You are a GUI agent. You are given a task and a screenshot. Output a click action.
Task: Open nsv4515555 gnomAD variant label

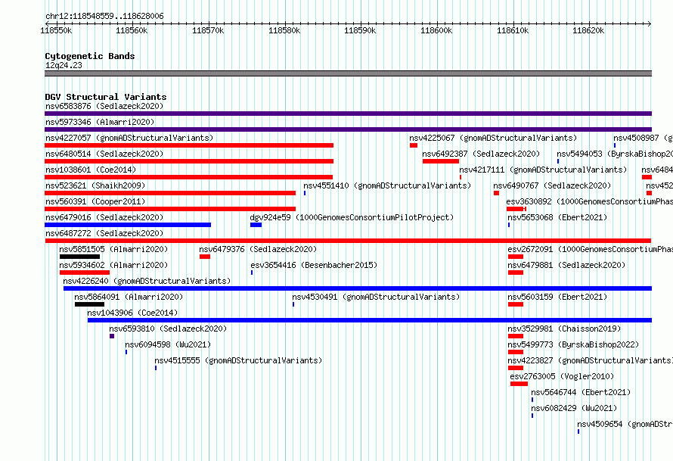238,360
